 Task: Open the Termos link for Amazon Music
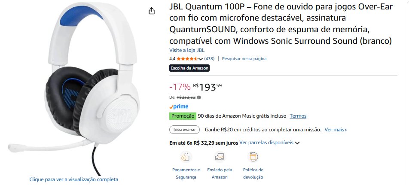click(298, 116)
